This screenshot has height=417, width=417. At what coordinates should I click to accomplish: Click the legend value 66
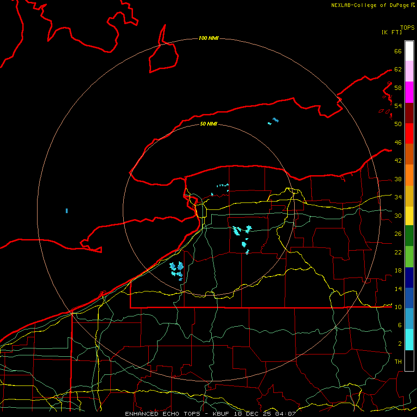(398, 51)
